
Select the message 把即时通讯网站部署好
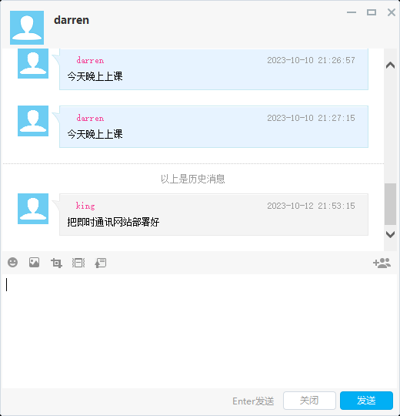(113, 222)
